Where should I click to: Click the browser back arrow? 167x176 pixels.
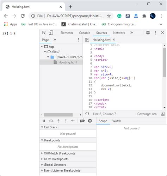click(6, 16)
